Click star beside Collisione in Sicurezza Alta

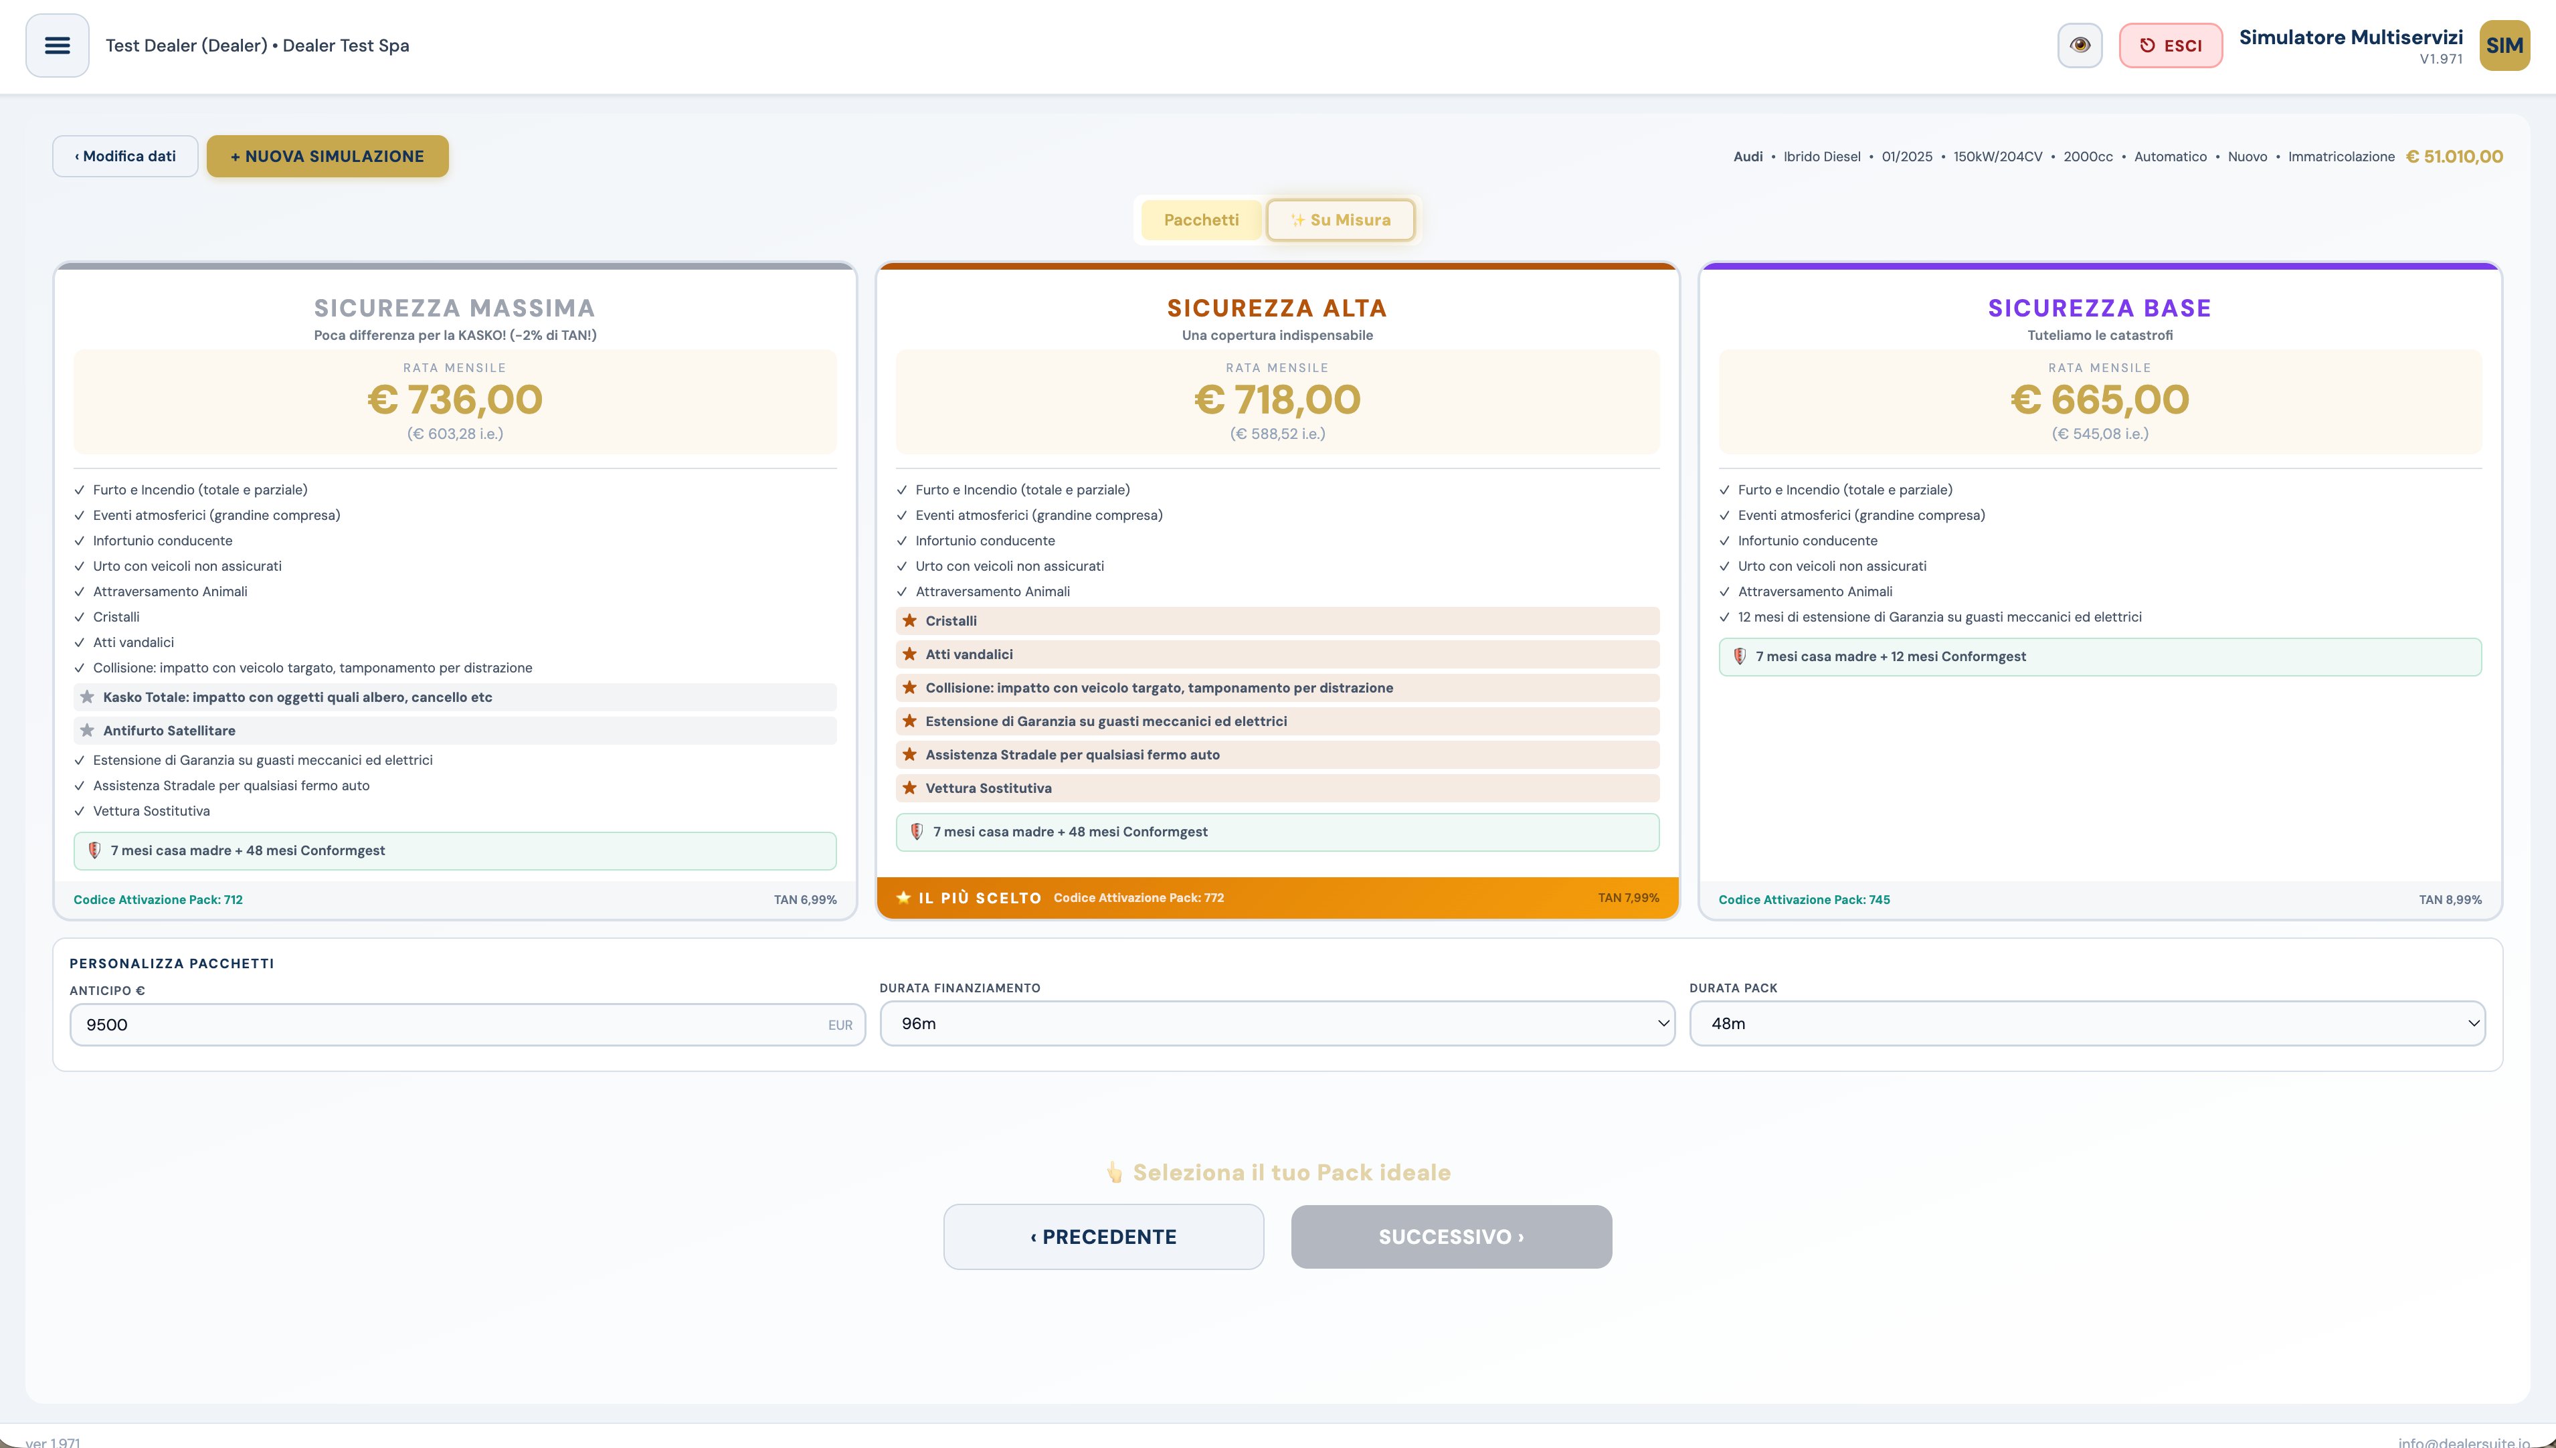pyautogui.click(x=910, y=687)
